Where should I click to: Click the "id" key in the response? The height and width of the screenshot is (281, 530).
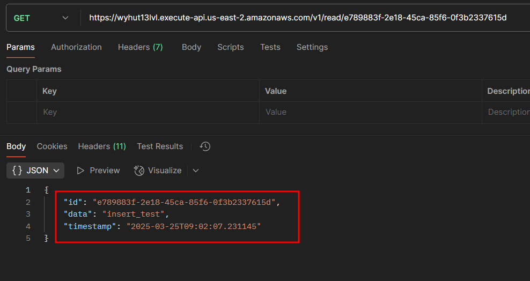[73, 202]
